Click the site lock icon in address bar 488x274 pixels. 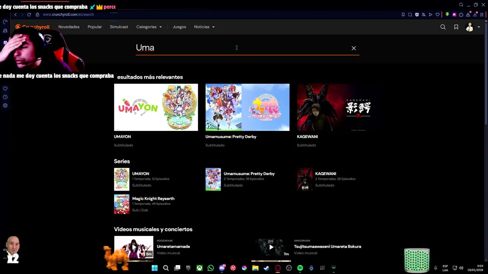click(37, 14)
